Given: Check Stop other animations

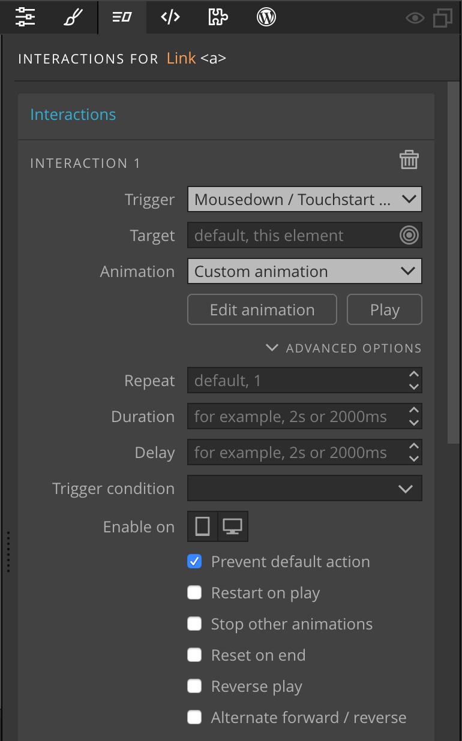Looking at the screenshot, I should click(194, 624).
